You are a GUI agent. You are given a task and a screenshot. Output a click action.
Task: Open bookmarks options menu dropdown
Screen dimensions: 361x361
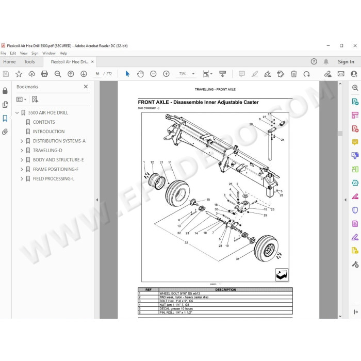22,99
